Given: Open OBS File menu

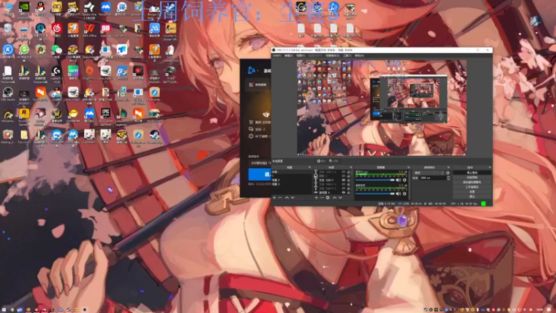Looking at the screenshot, I should (x=277, y=56).
